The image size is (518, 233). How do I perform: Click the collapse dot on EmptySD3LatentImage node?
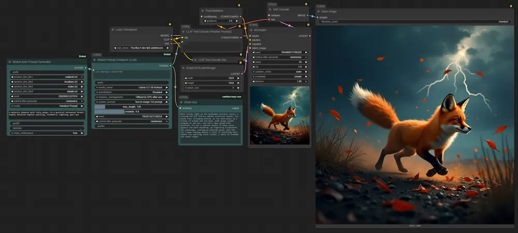point(183,68)
